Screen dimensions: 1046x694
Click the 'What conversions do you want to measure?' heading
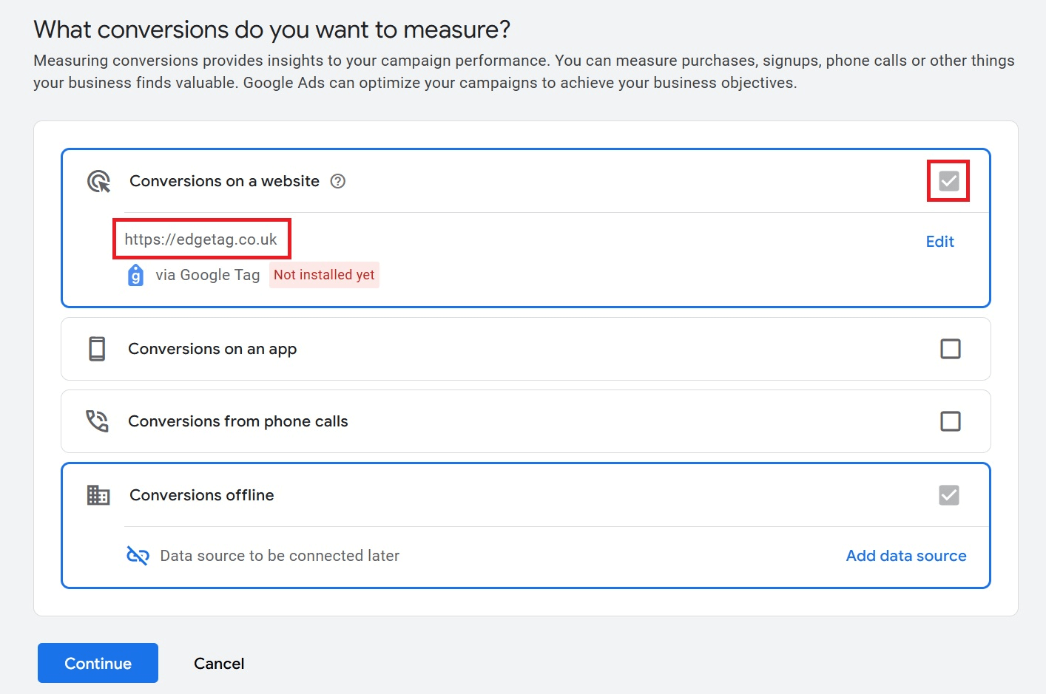coord(272,30)
